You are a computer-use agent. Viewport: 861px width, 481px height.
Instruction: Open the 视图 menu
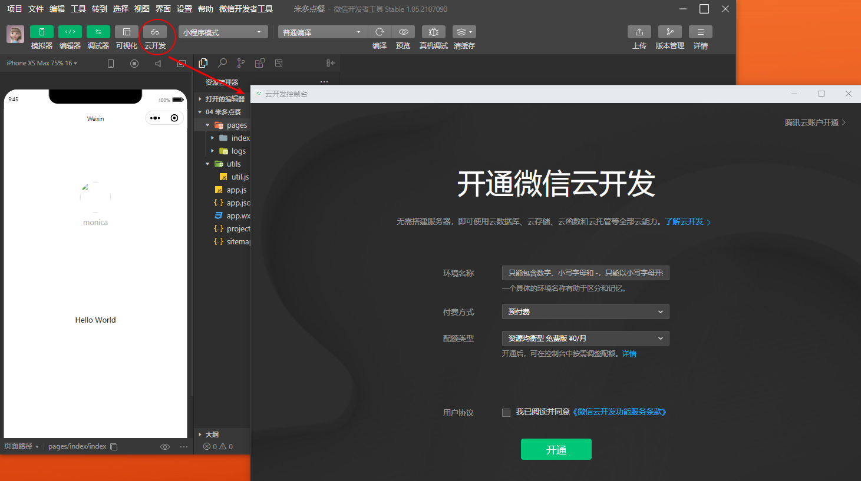point(142,9)
